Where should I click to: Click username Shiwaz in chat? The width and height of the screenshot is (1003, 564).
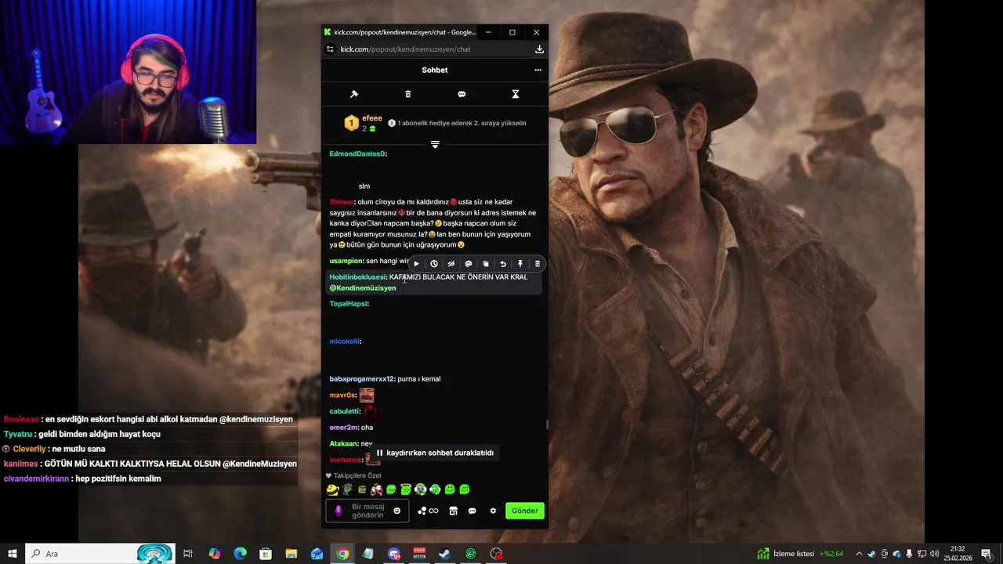pos(341,202)
